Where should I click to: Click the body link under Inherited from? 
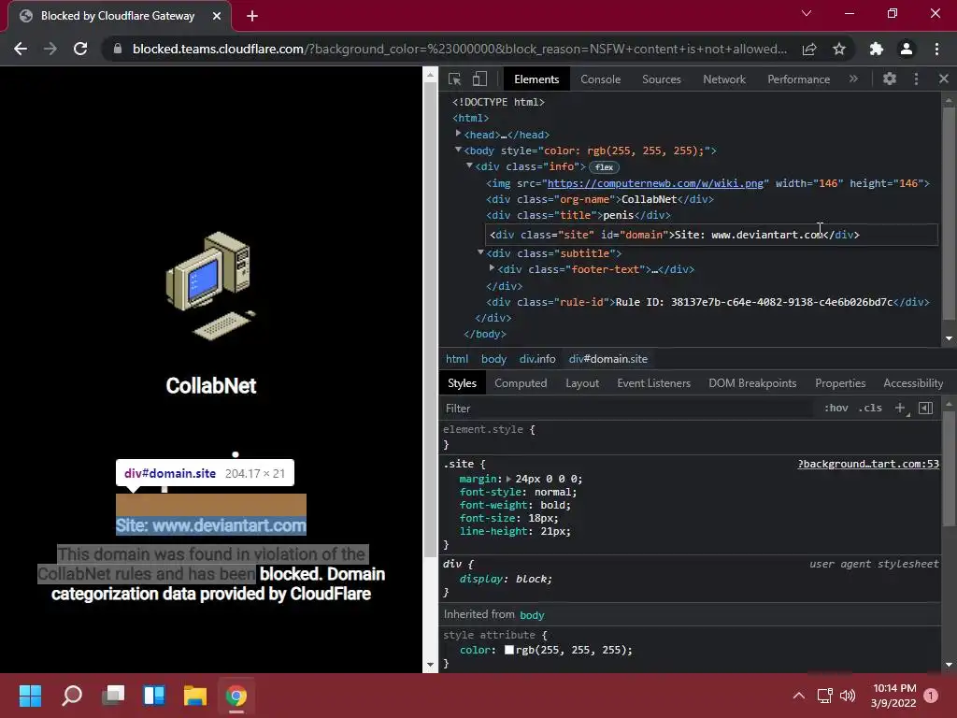(x=532, y=615)
